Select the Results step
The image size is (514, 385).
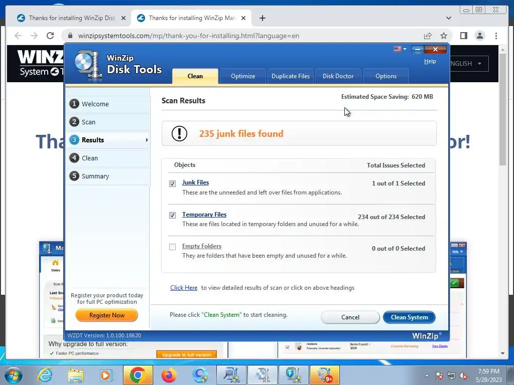107,140
